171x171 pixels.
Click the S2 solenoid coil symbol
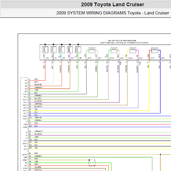tap(54, 50)
